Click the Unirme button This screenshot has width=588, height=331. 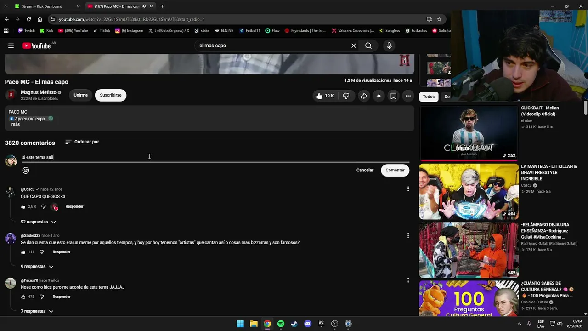(x=80, y=95)
